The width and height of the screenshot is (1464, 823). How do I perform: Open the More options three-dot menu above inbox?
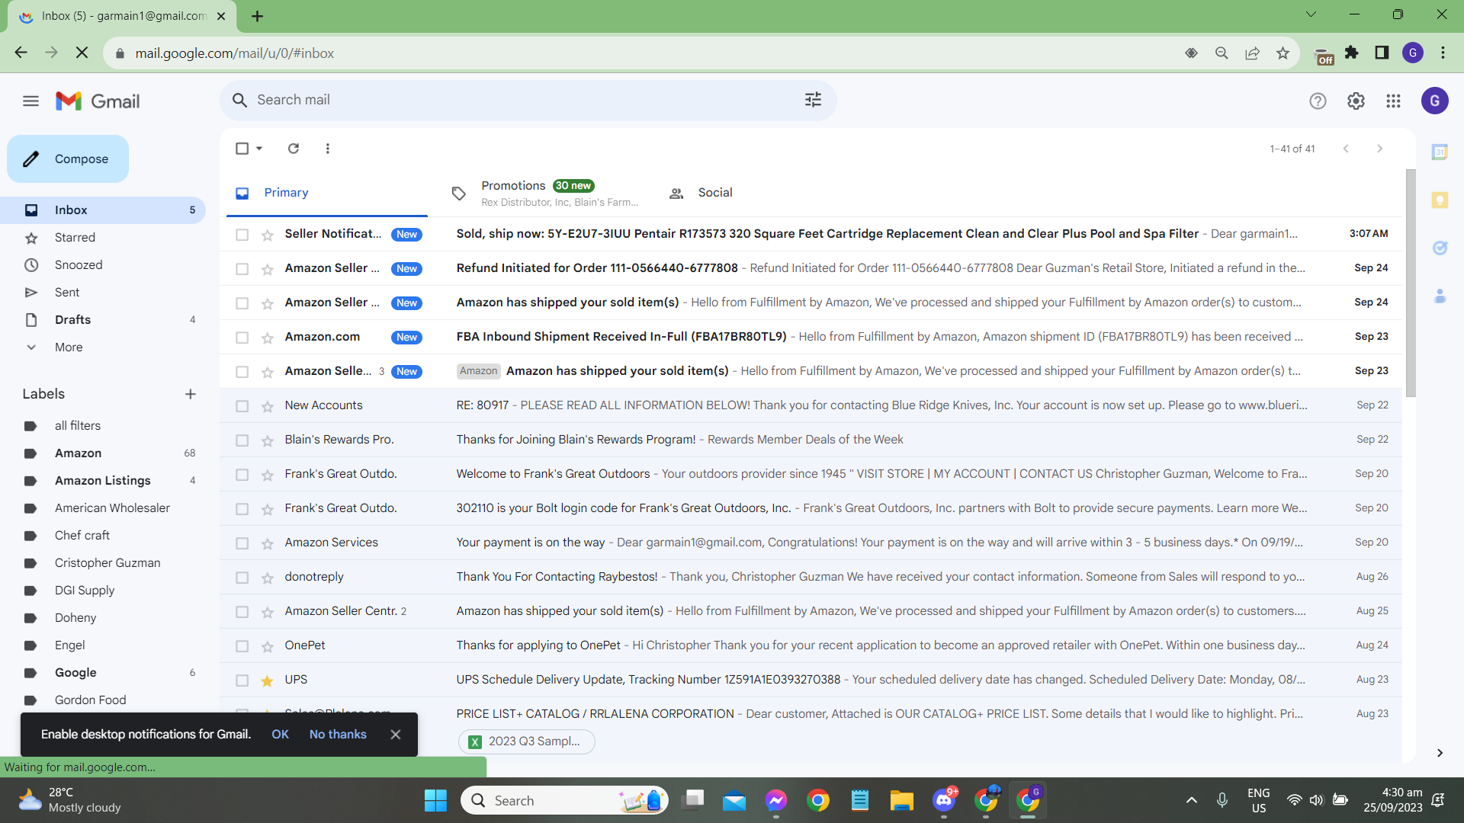tap(328, 149)
